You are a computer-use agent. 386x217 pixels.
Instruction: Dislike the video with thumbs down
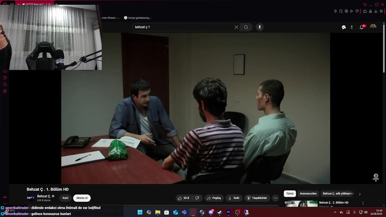click(197, 198)
